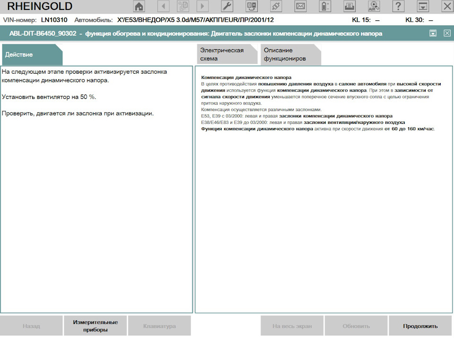This screenshot has height=338, width=454.
Task: Click line 'Компенсация осуществляется различными заслонками'
Action: click(262, 110)
